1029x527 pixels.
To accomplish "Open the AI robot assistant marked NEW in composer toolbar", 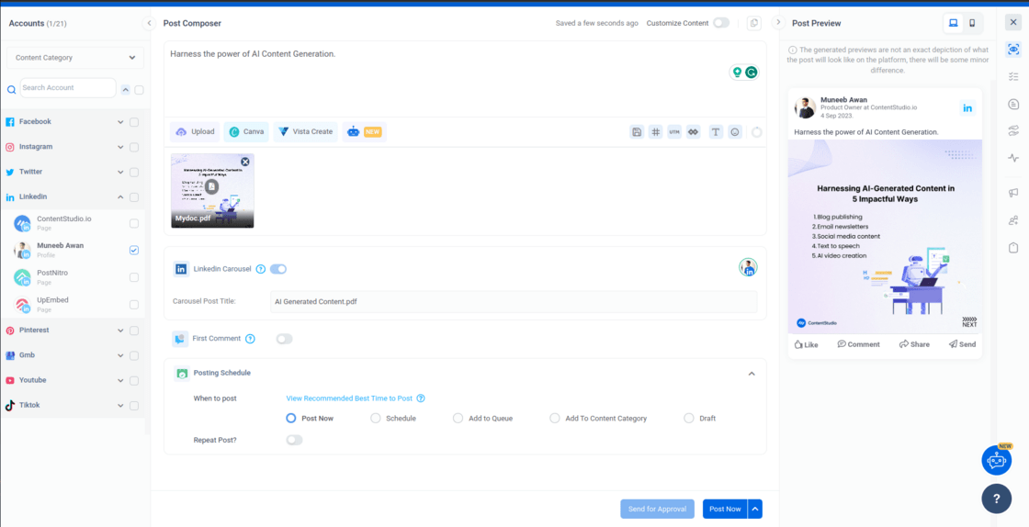I will coord(364,132).
